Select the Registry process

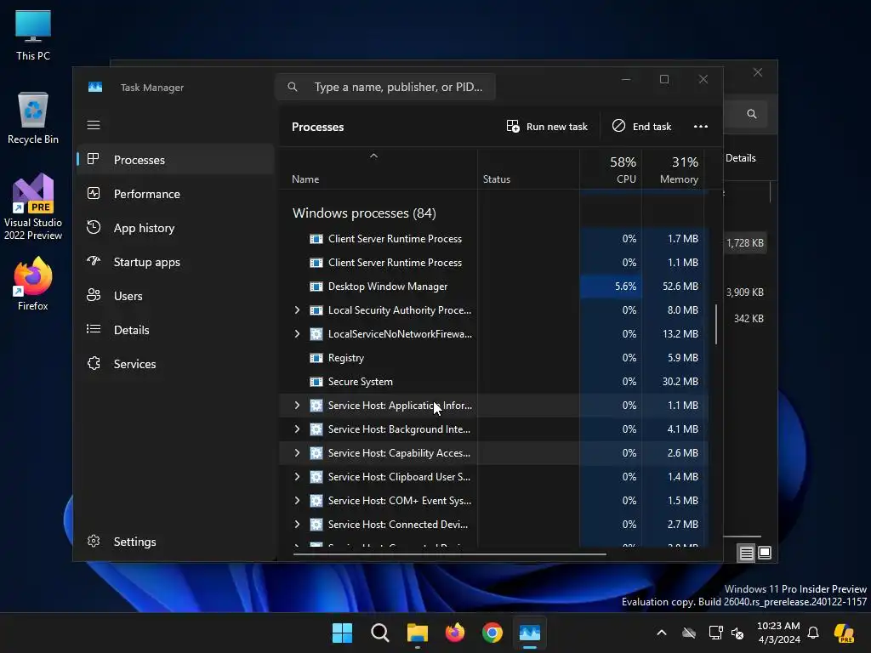tap(493, 358)
